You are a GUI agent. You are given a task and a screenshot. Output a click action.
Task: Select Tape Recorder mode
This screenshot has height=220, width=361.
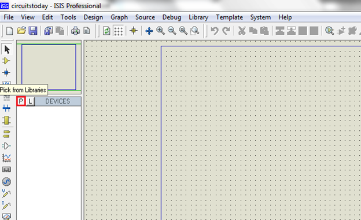tap(6, 170)
